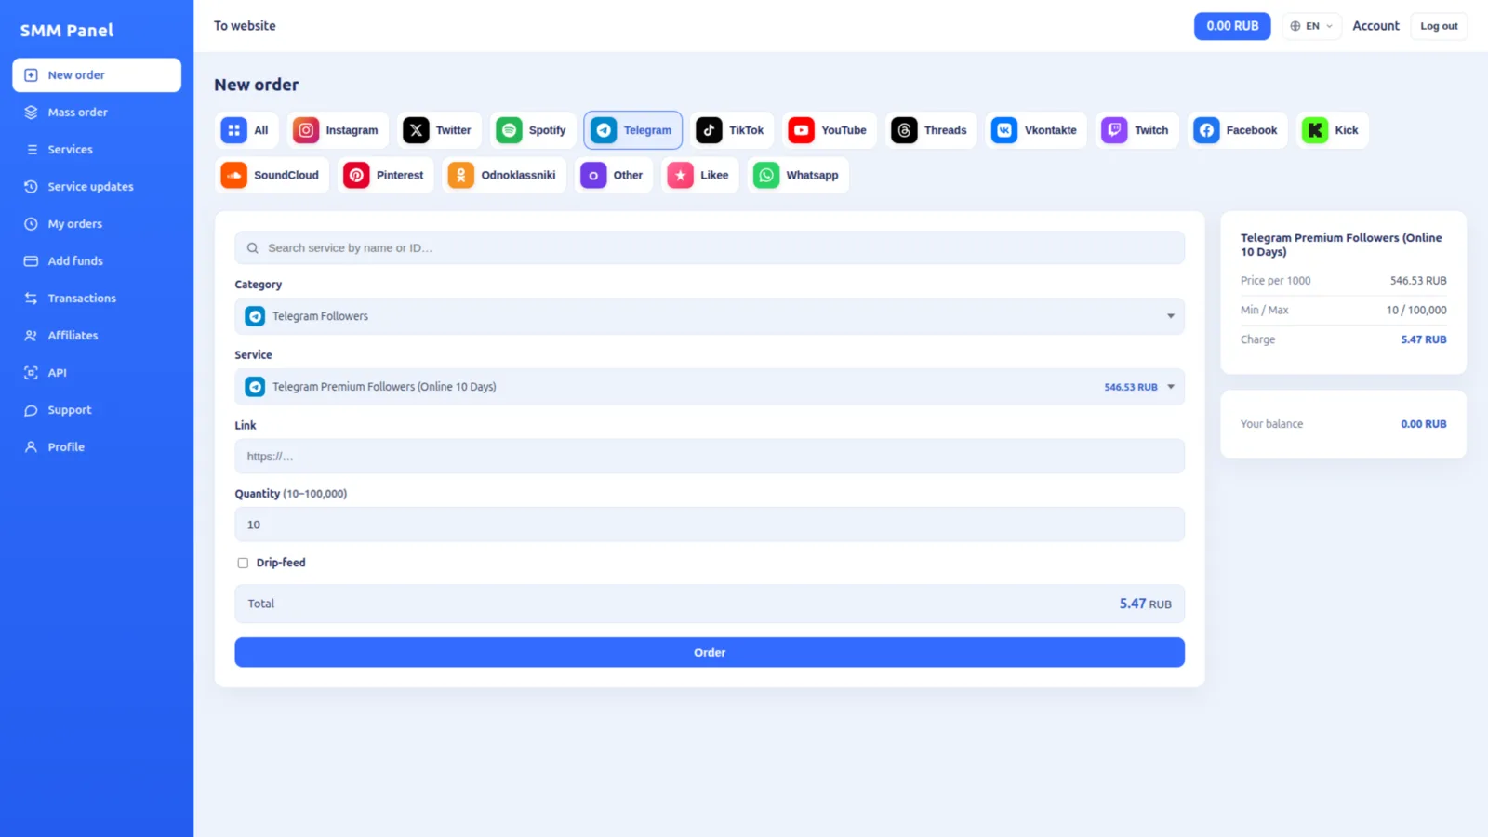Image resolution: width=1488 pixels, height=837 pixels.
Task: Click the SoundCloud logo icon
Action: click(x=233, y=175)
